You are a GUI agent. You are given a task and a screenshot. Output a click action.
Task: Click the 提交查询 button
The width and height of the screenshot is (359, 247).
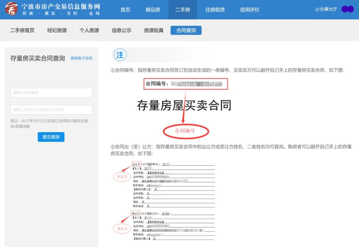(x=51, y=137)
